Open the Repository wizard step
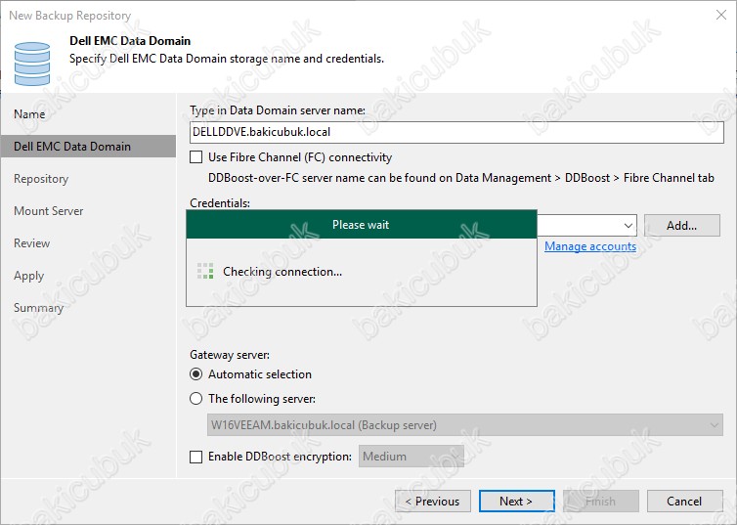The width and height of the screenshot is (737, 525). [x=41, y=179]
